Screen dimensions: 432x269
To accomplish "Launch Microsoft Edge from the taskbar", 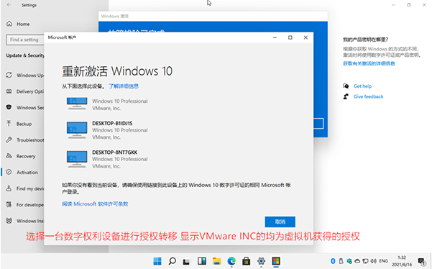I will pos(231,261).
